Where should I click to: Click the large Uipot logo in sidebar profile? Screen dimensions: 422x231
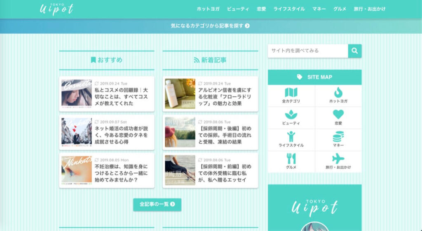click(x=314, y=208)
